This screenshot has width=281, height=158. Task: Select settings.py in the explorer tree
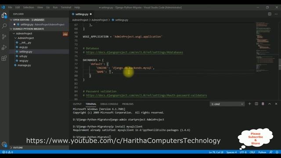(39, 52)
